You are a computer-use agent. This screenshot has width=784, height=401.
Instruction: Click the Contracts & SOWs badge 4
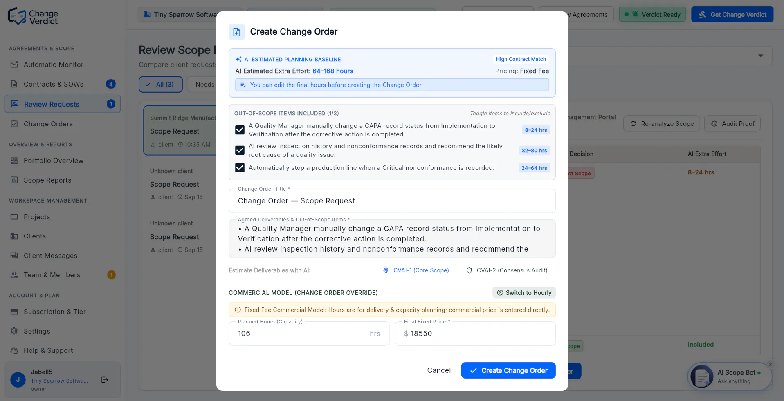(110, 84)
